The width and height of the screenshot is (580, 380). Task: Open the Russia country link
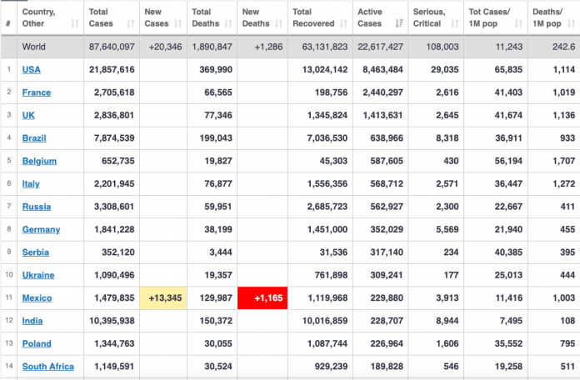[x=37, y=207]
